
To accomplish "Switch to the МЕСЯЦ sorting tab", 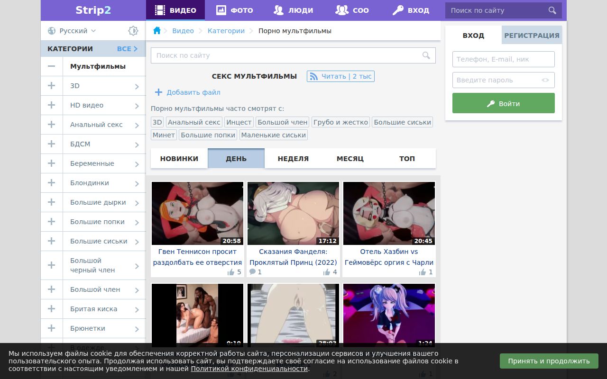I will coord(350,159).
